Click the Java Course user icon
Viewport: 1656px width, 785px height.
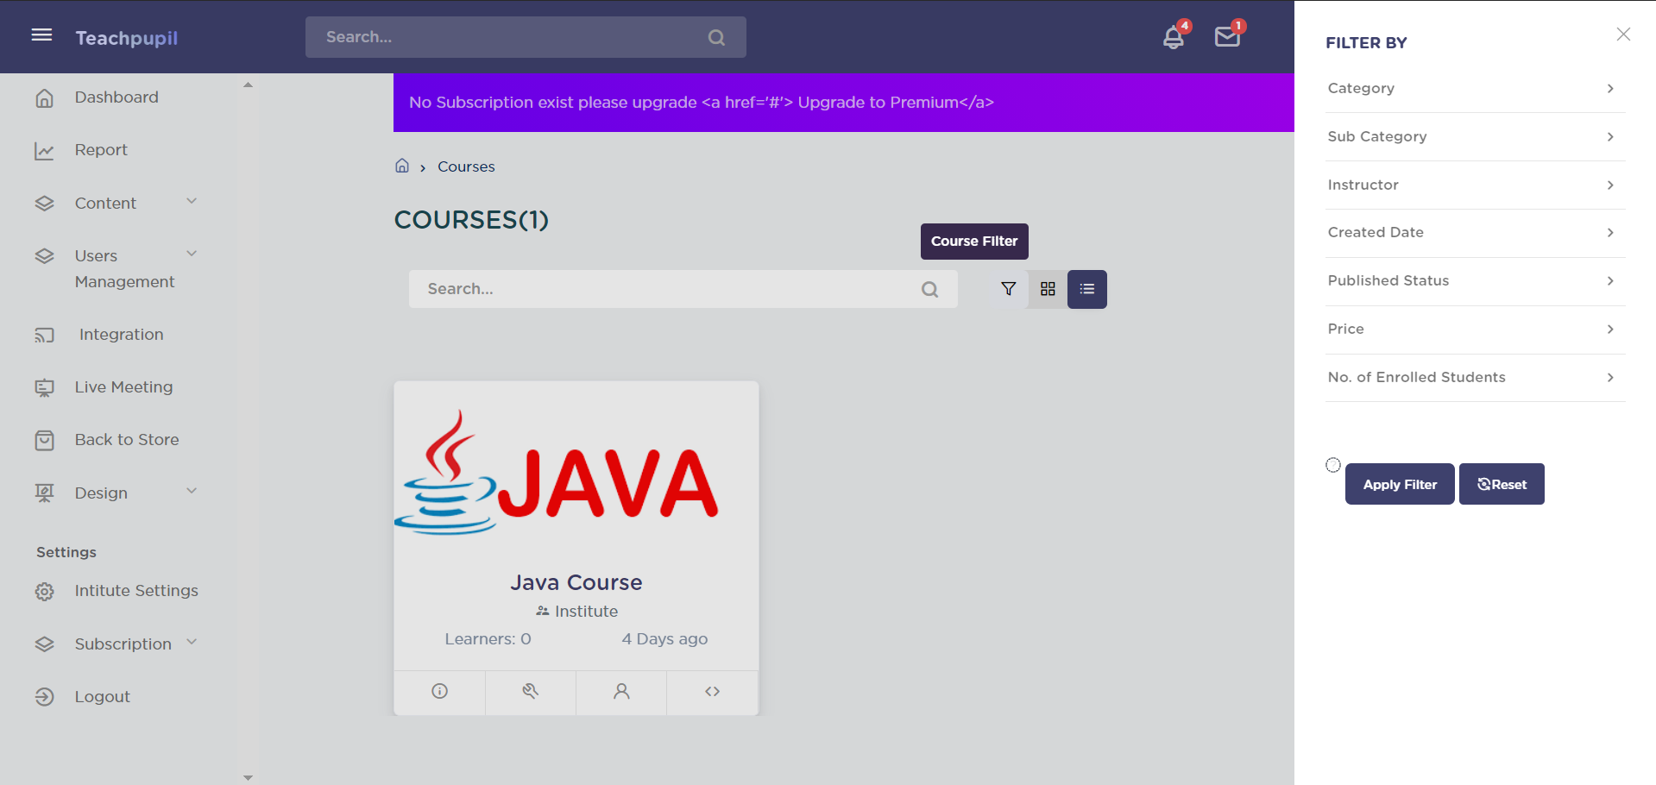[x=621, y=691]
